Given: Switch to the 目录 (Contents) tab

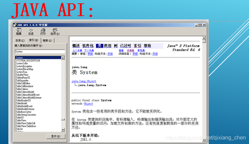Looking at the screenshot, I should pos(20,41).
